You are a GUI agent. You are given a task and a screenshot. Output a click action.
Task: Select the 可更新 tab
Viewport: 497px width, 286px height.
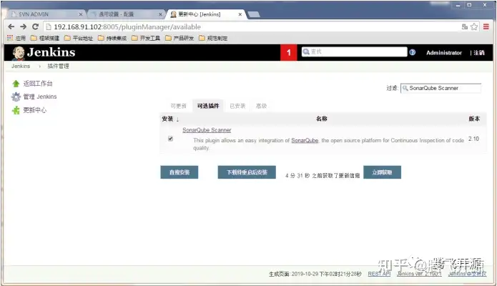(x=178, y=106)
